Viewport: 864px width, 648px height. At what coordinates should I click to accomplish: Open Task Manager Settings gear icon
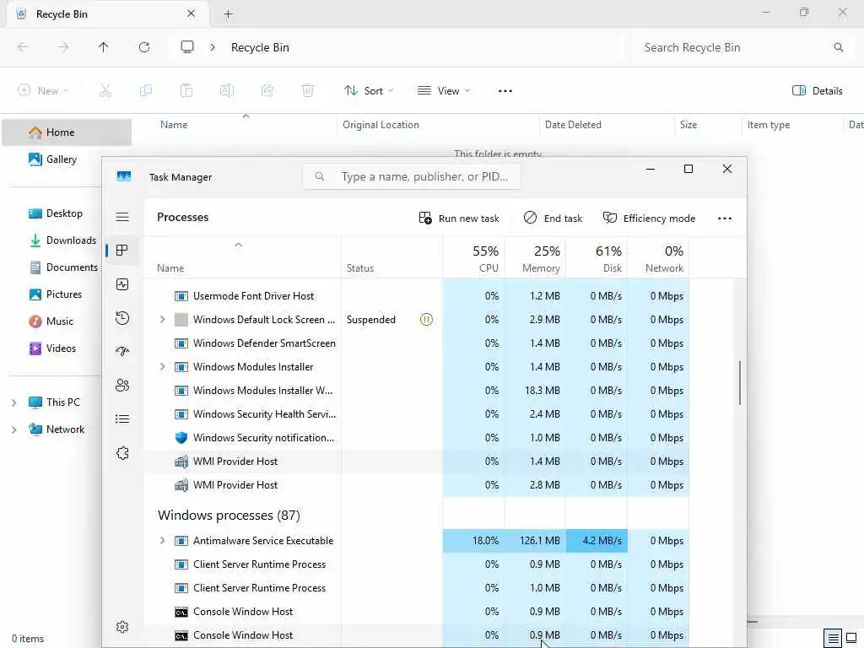[122, 627]
